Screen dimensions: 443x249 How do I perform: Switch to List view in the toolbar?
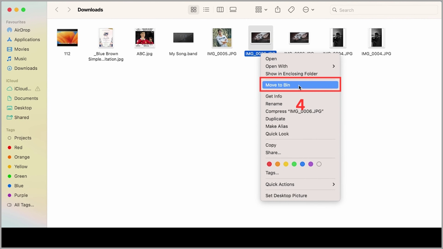coord(206,10)
